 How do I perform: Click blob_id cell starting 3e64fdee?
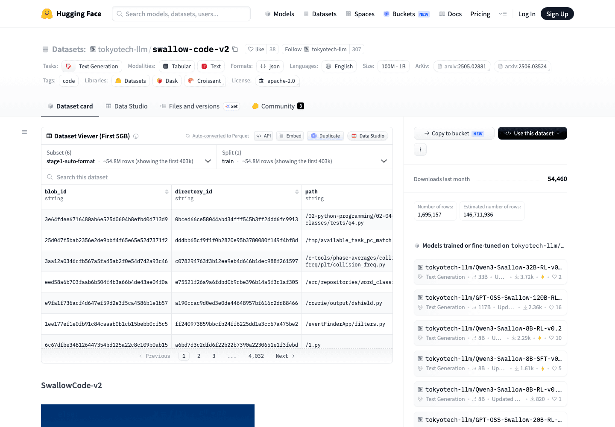(x=106, y=219)
